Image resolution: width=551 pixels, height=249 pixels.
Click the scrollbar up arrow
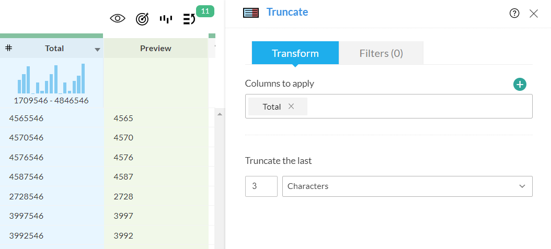click(220, 114)
